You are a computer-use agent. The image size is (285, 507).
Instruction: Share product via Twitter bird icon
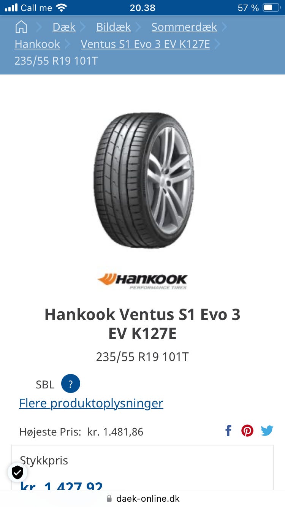tap(267, 431)
